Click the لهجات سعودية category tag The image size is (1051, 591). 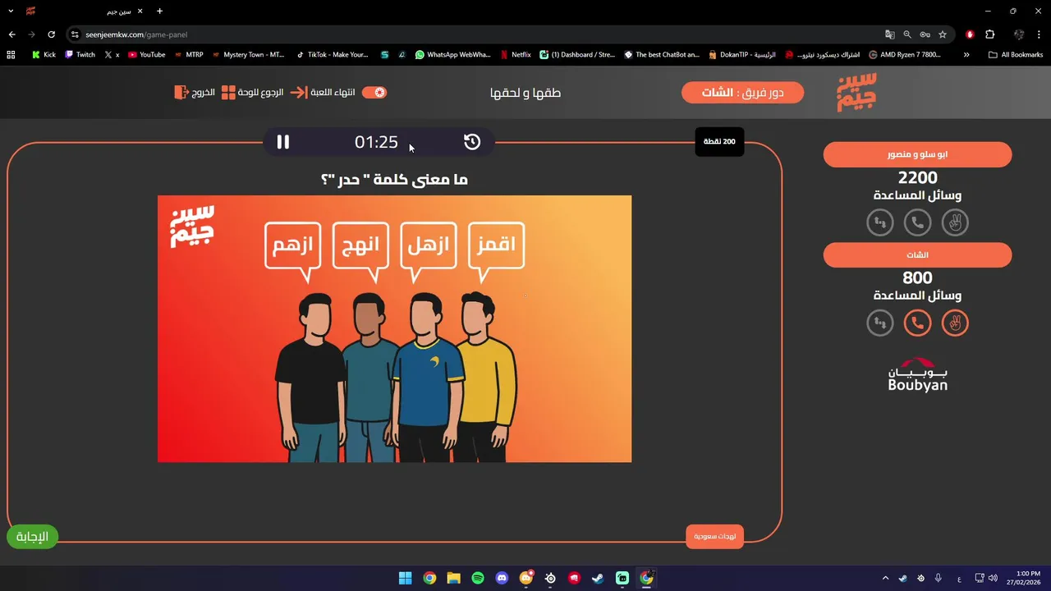(714, 537)
